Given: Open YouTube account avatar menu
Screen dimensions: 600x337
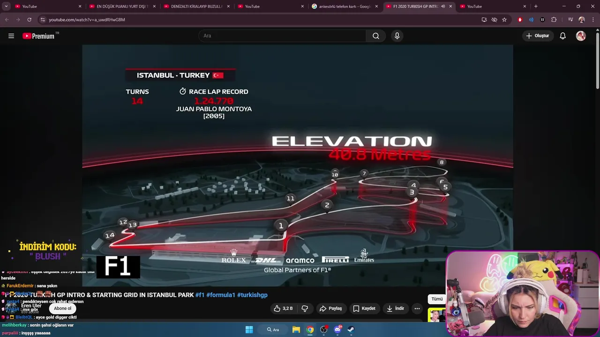Looking at the screenshot, I should pyautogui.click(x=581, y=36).
